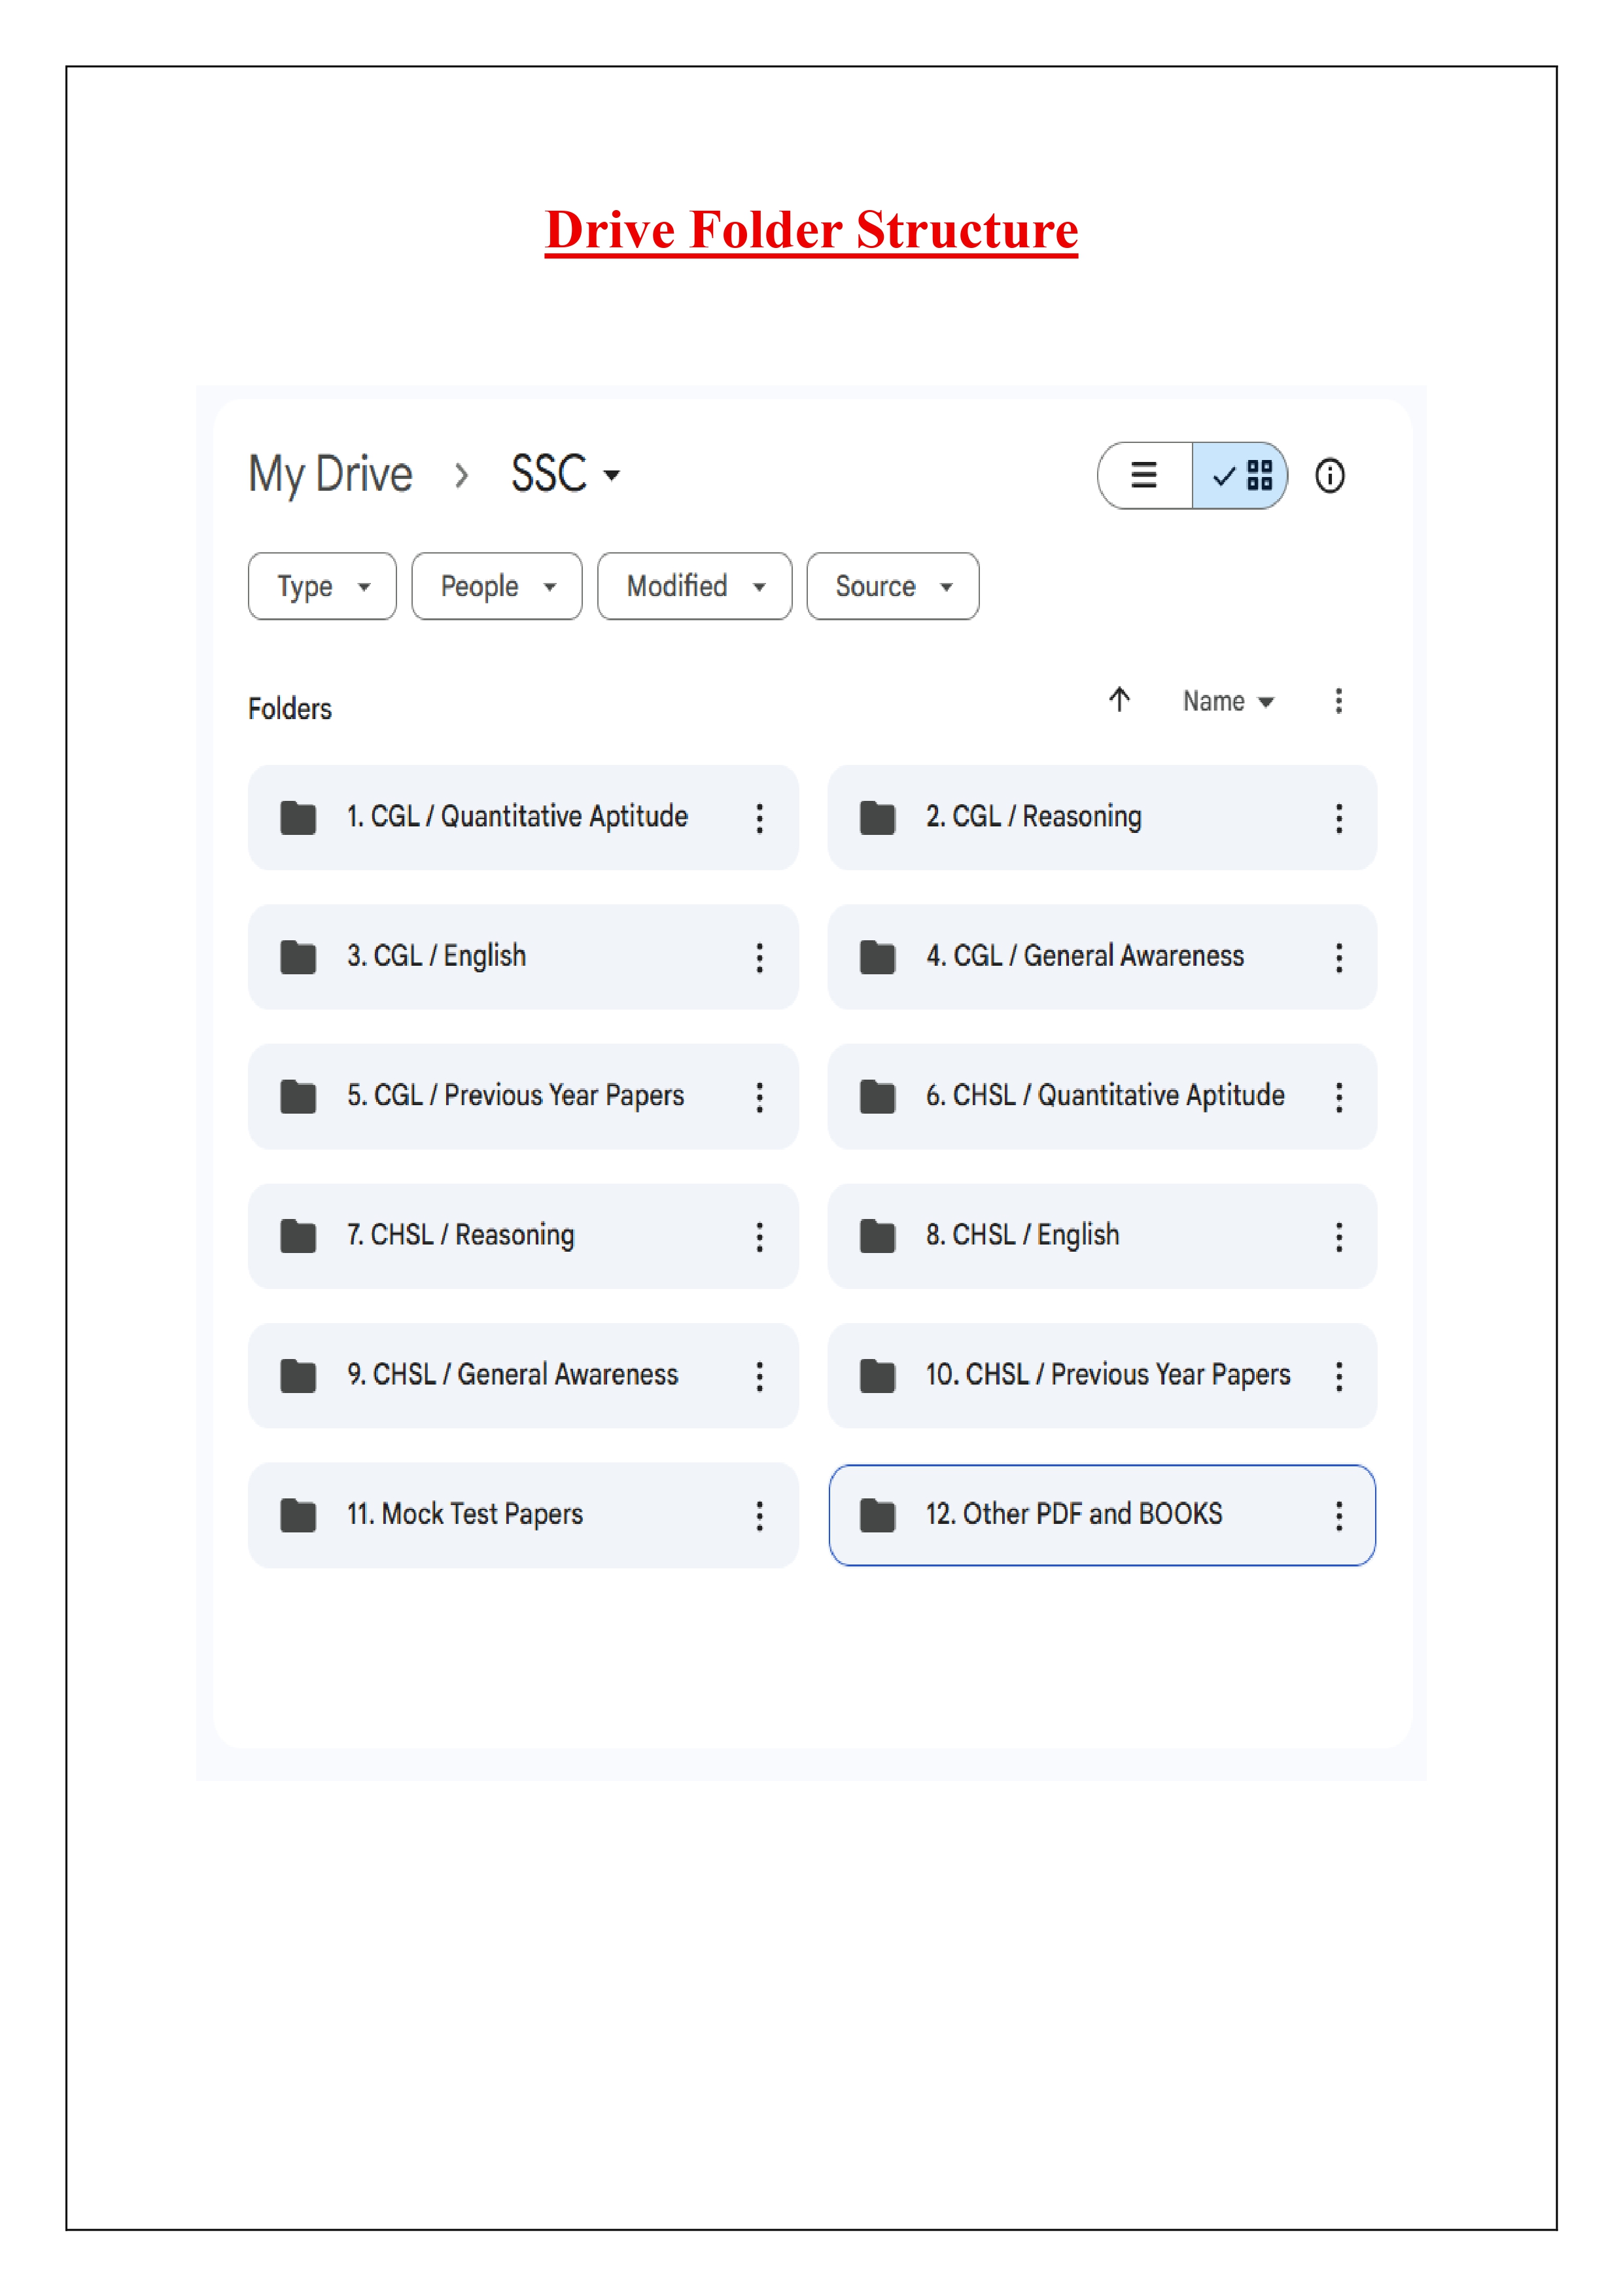Select the CHSL / Previous Year Papers folder
Viewport: 1623px width, 2296px height.
tap(1100, 1375)
